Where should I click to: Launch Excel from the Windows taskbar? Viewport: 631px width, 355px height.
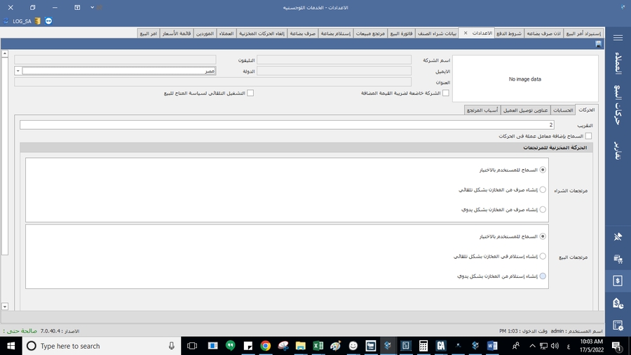coord(318,346)
